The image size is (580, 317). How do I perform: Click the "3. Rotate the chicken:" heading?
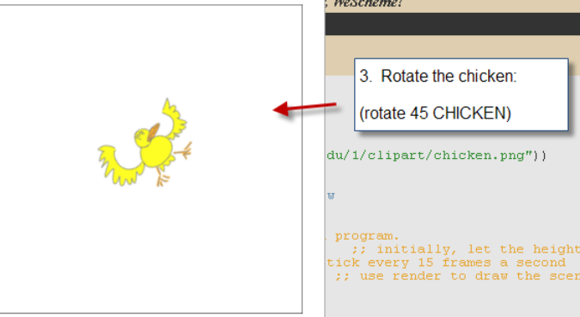pyautogui.click(x=438, y=76)
